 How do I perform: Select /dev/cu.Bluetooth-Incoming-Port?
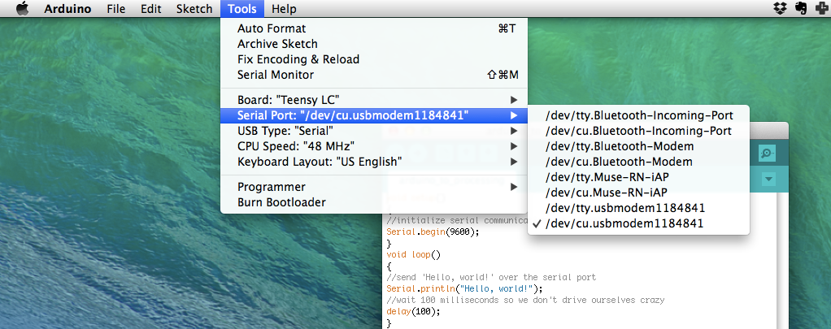[638, 130]
